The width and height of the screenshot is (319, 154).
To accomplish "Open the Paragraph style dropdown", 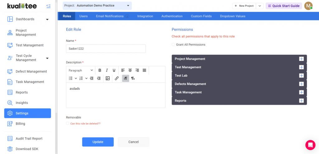I will point(81,70).
